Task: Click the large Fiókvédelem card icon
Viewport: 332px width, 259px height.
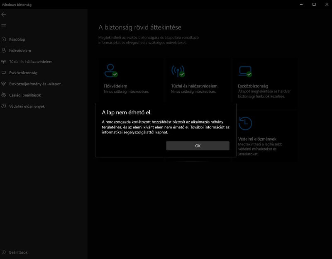Action: pos(111,70)
